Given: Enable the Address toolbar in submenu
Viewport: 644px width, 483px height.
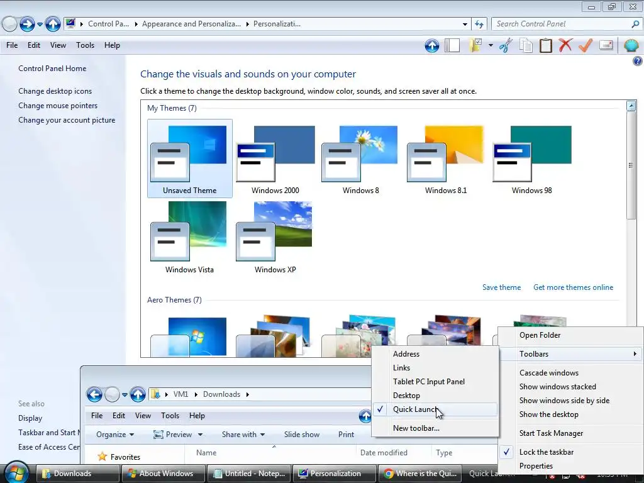Looking at the screenshot, I should [x=435, y=354].
